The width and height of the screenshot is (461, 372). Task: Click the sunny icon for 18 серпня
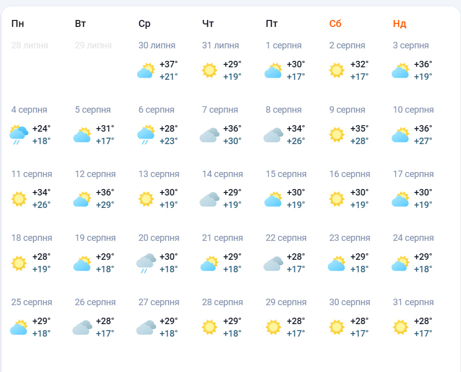click(x=19, y=263)
